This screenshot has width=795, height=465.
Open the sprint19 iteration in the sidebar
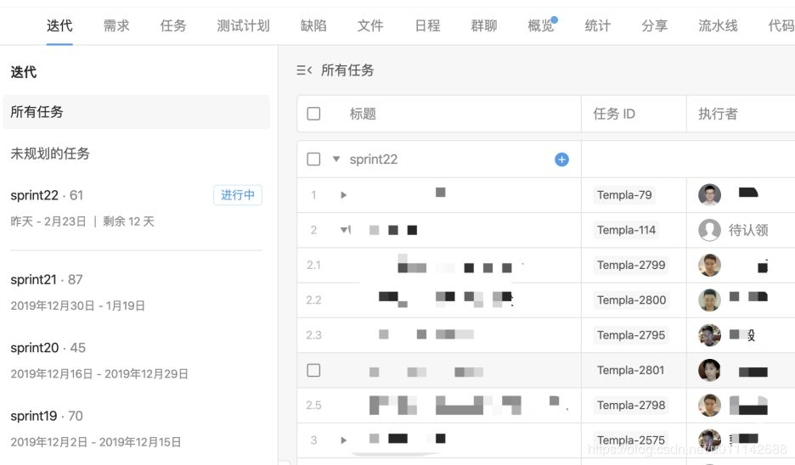point(33,416)
